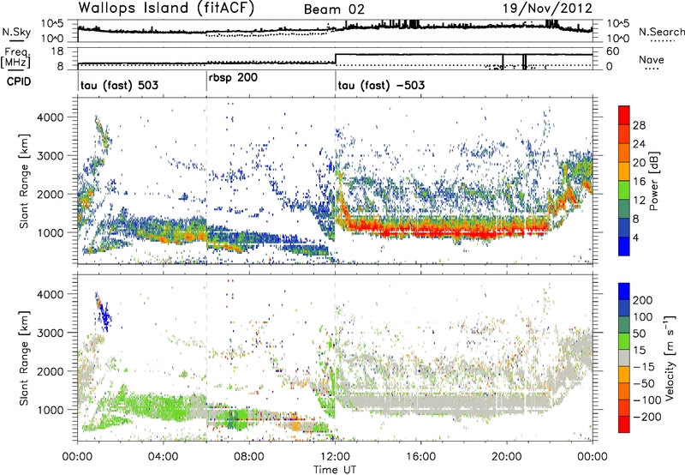The height and width of the screenshot is (475, 685).
Task: Click the '18' frequency axis value
Action: tap(57, 51)
